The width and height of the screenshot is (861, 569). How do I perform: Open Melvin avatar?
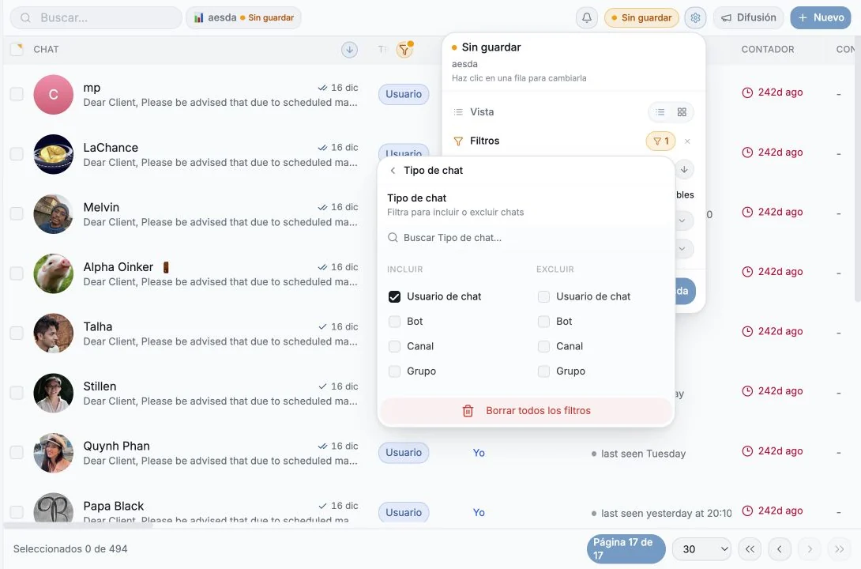point(53,214)
